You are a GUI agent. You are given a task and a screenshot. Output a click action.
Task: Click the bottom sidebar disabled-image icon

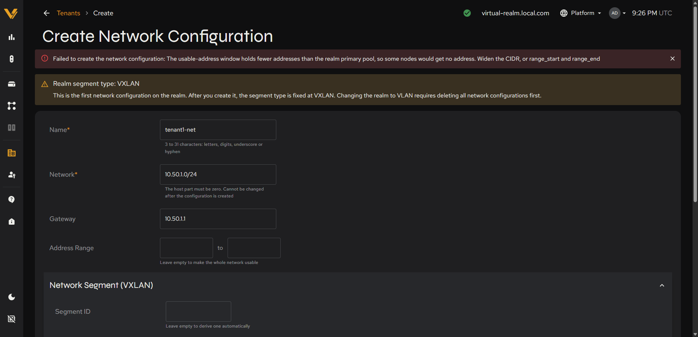[12, 319]
